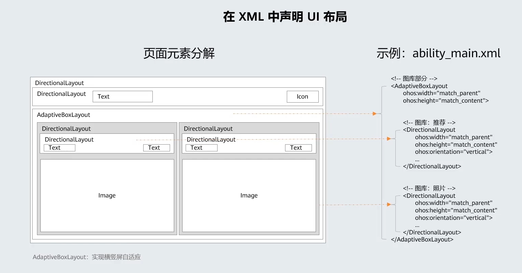
Task: Click the footnote "AdaptiveBoxLayout：实现横竖屏自适应"
Action: [87, 257]
